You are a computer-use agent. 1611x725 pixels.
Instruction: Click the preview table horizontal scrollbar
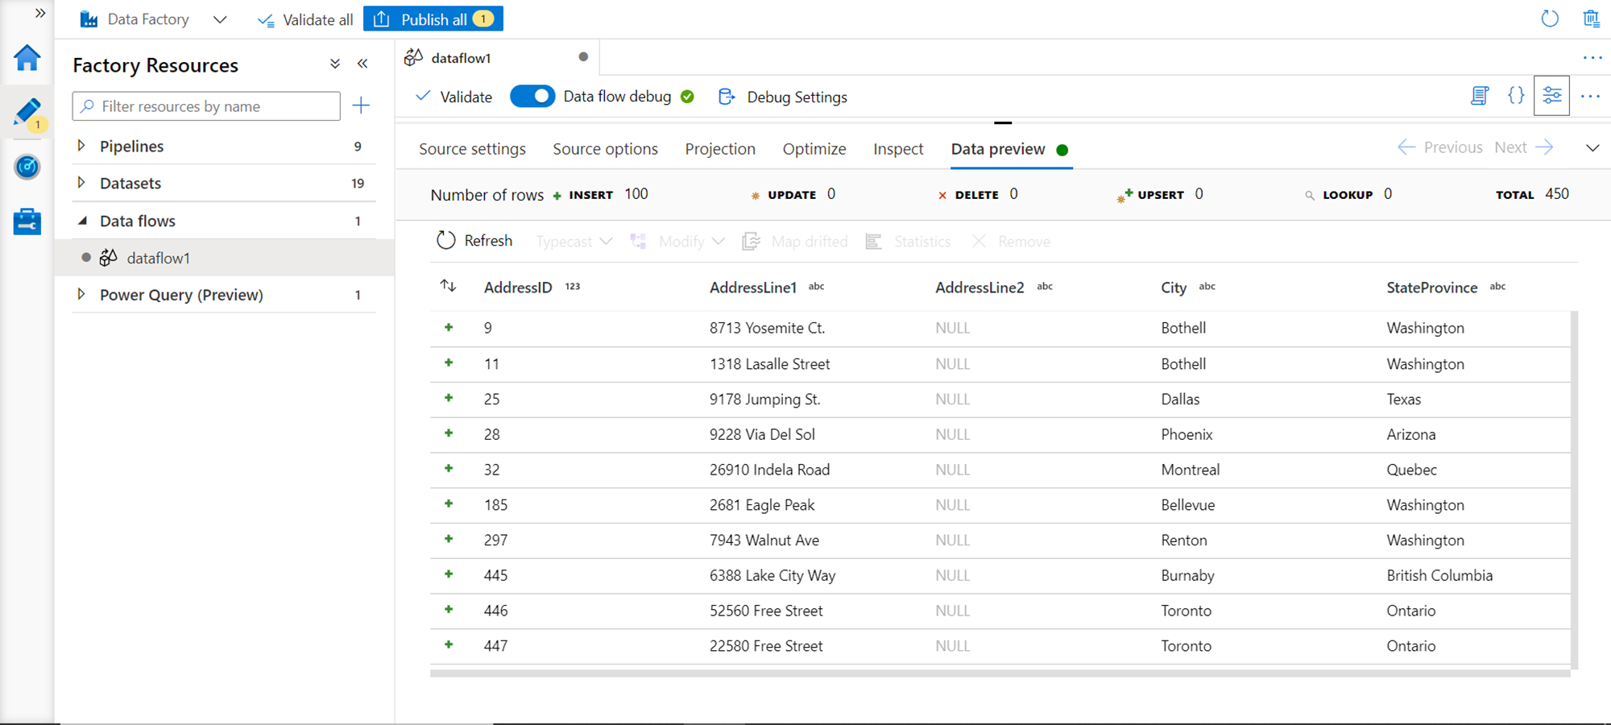click(1000, 673)
